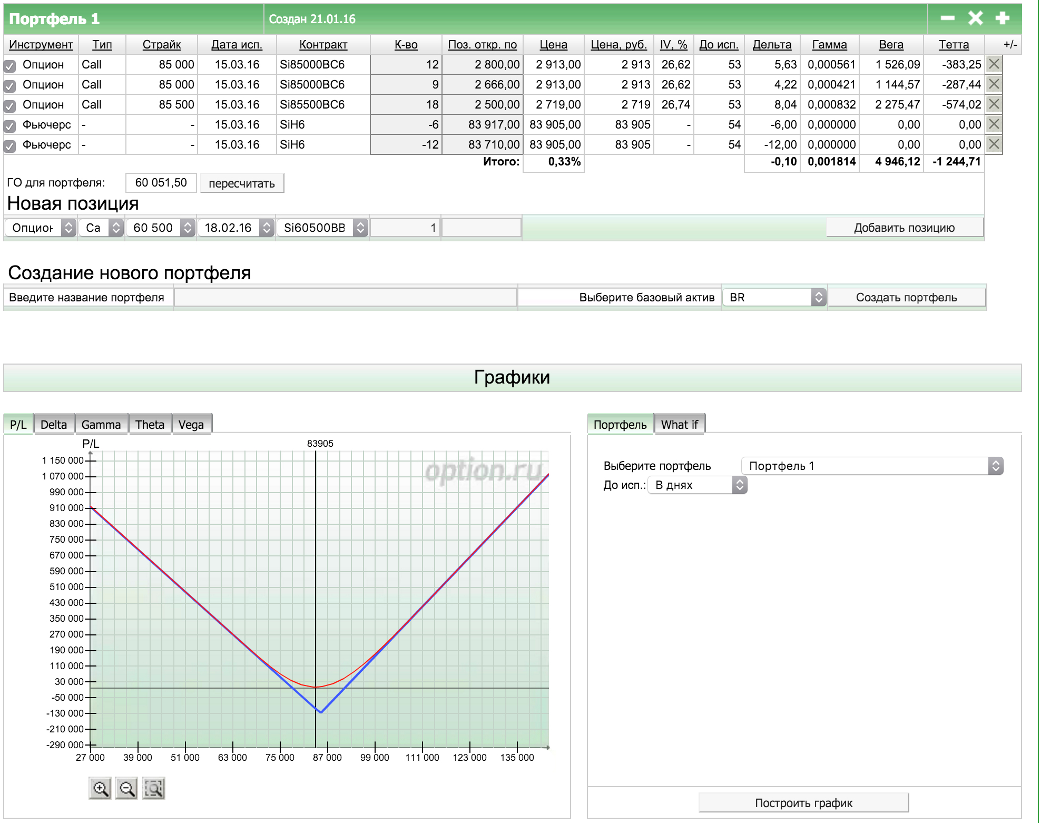Delete the first Si85000BC6 option row
Screen dimensions: 1041x823
click(994, 64)
